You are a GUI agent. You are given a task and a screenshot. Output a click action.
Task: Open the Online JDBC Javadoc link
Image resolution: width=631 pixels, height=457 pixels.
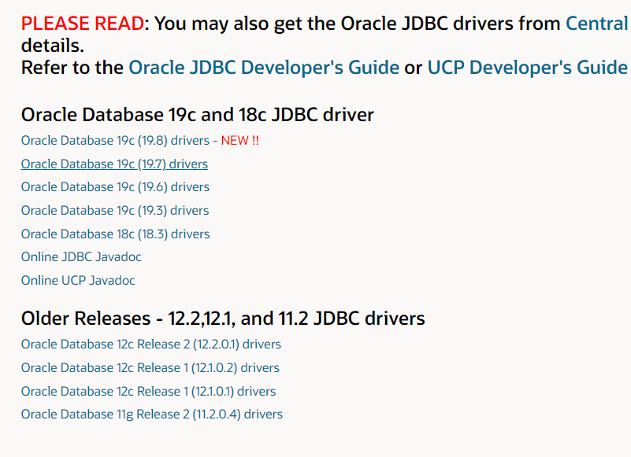(81, 257)
